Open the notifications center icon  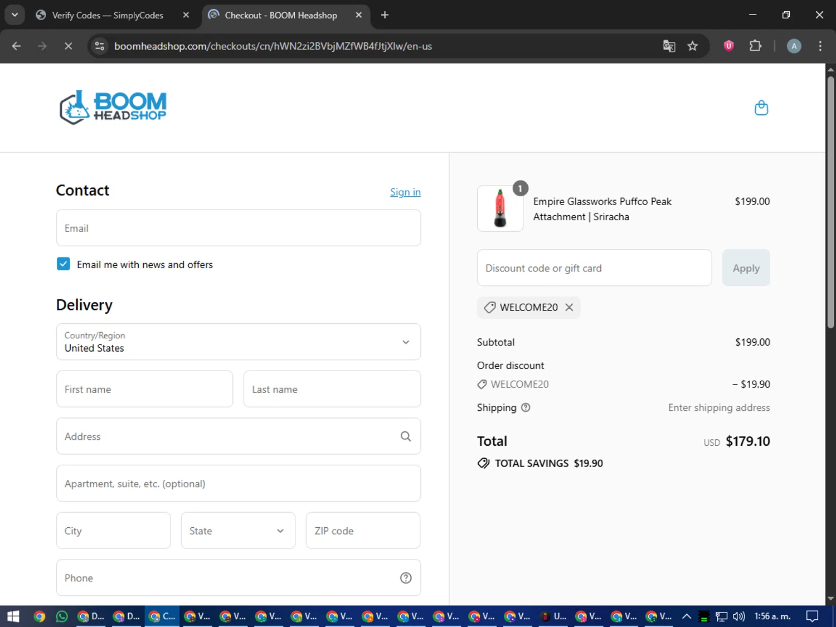[x=813, y=616]
